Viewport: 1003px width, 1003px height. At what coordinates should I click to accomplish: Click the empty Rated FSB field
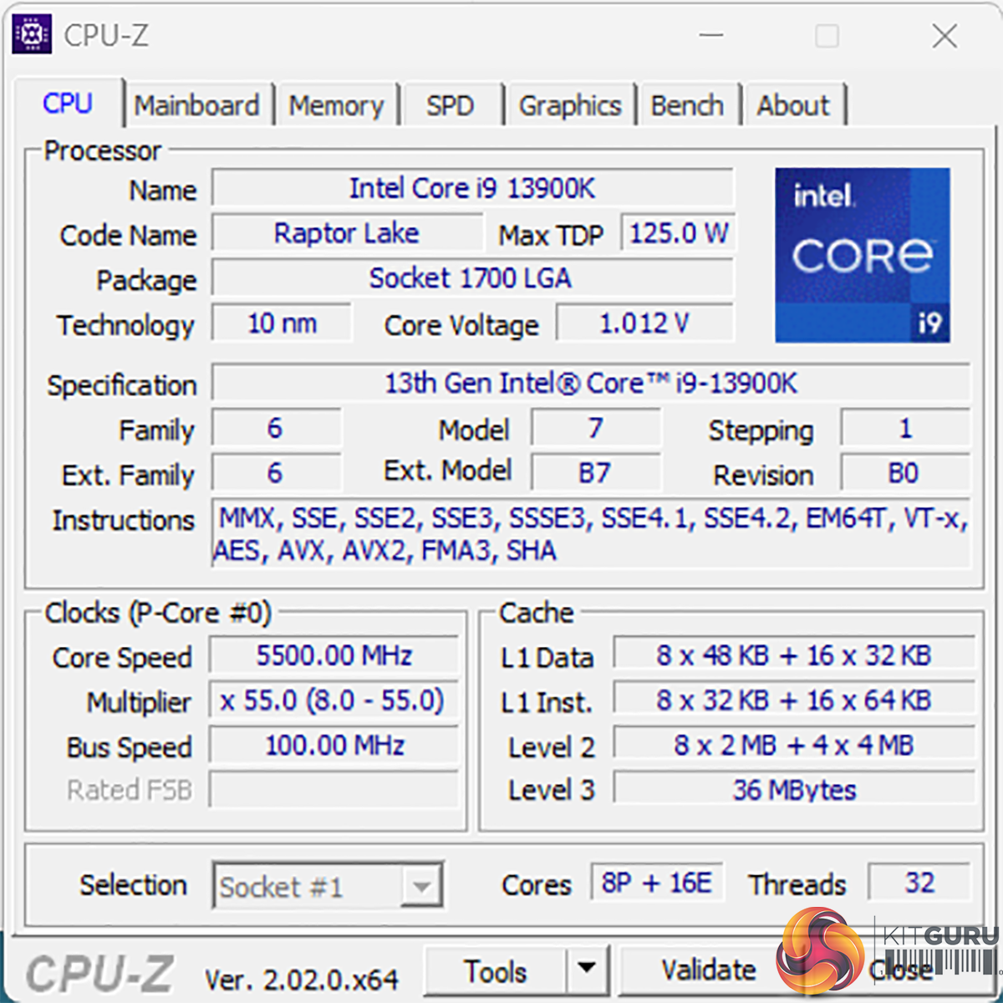coord(334,790)
